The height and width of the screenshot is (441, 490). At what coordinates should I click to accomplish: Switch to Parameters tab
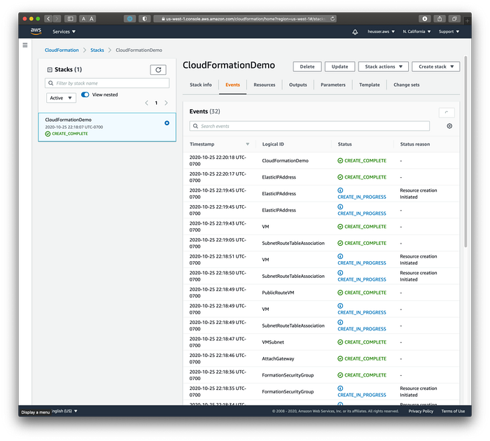point(332,85)
